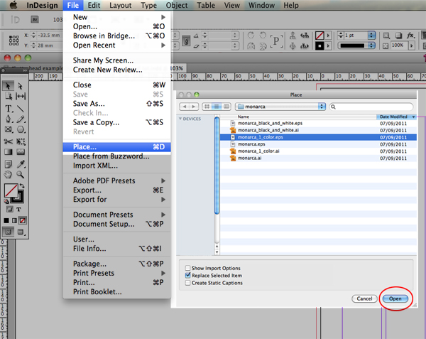Open the Edit menu
Image resolution: width=426 pixels, height=339 pixels.
[94, 5]
